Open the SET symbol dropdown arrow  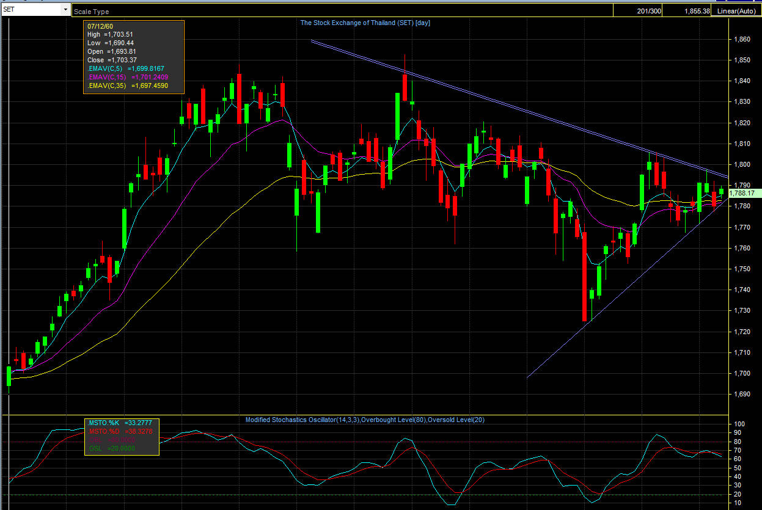(65, 10)
